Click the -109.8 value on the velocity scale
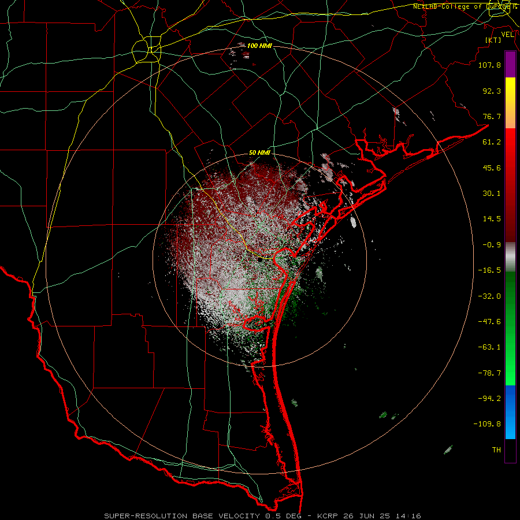 pos(487,424)
